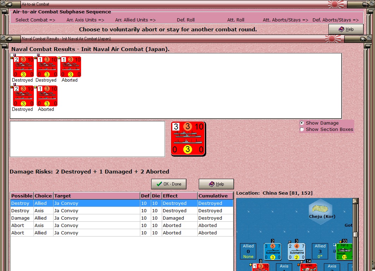
Task: Click Cheju (Kor) island hex on map
Action: [x=320, y=212]
